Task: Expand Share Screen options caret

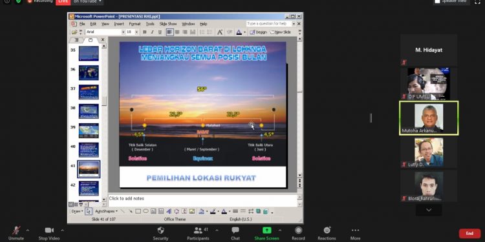Action: pos(280,230)
